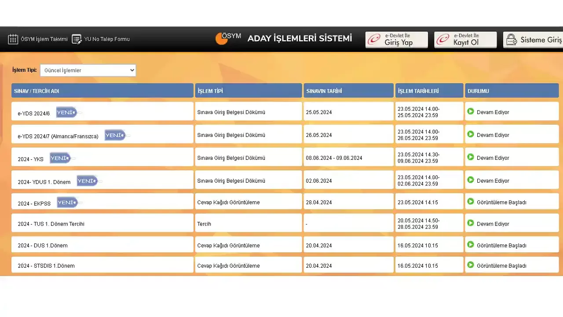Open the İşlem Tipi Güncel İşlemler dropdown
The image size is (563, 317).
coord(88,70)
